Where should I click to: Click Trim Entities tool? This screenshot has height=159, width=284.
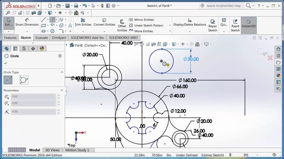point(83,22)
